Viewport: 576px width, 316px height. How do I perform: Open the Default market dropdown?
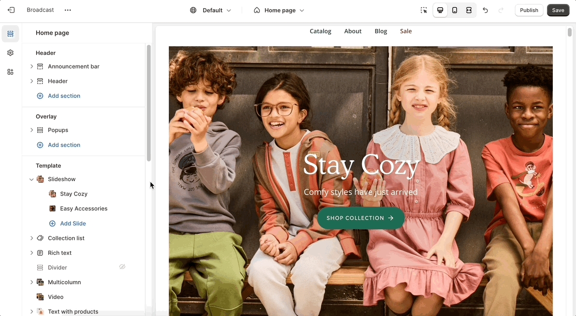(211, 10)
